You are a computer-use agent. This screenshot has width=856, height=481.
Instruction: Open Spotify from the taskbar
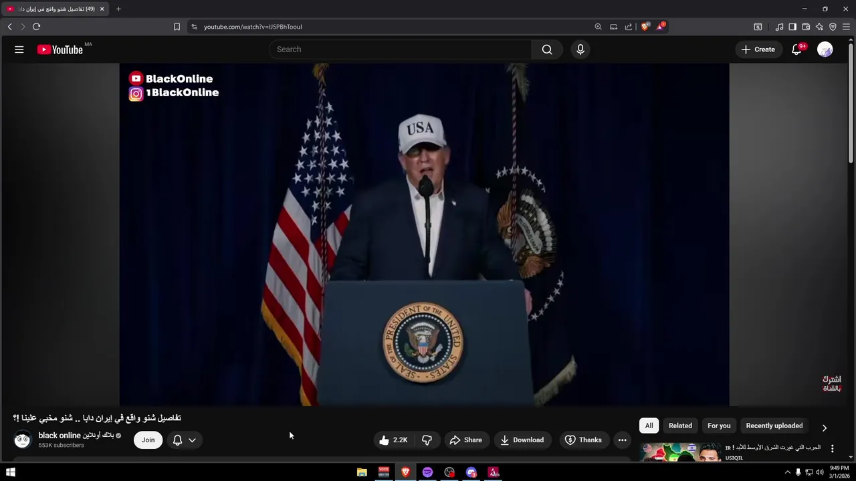pos(427,472)
